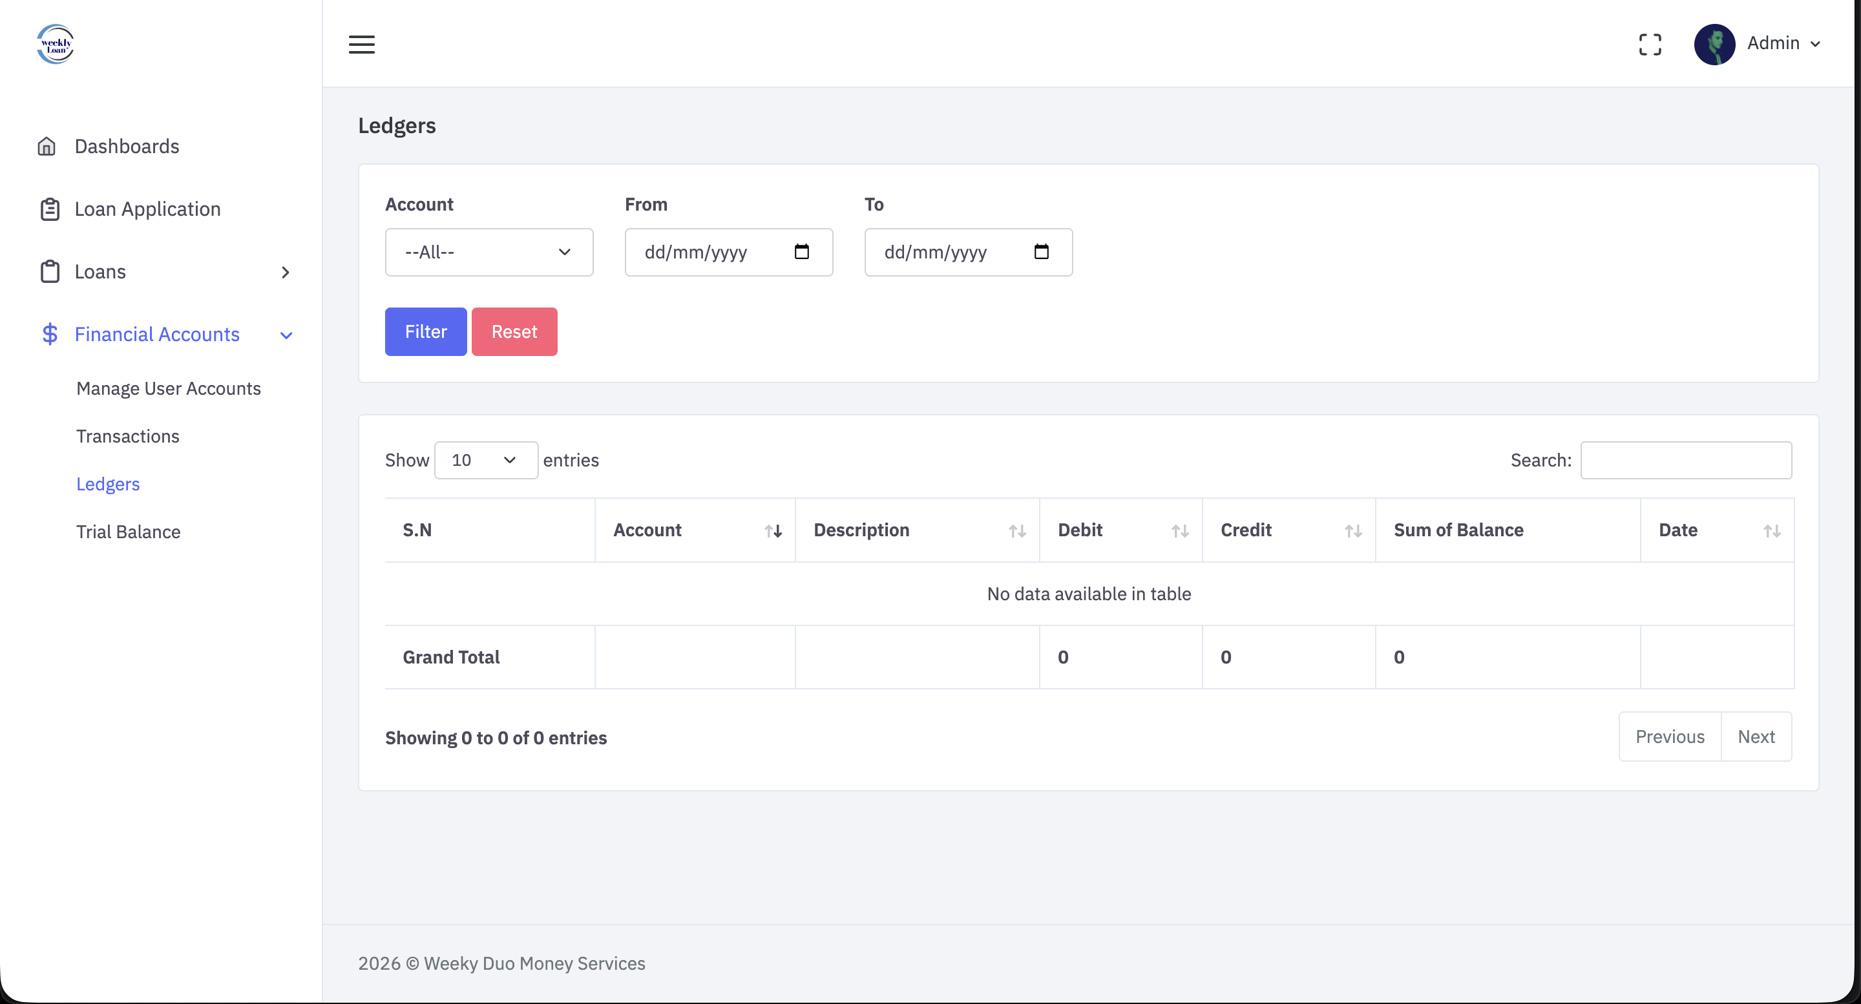Image resolution: width=1861 pixels, height=1004 pixels.
Task: Click the Filter button
Action: point(426,331)
